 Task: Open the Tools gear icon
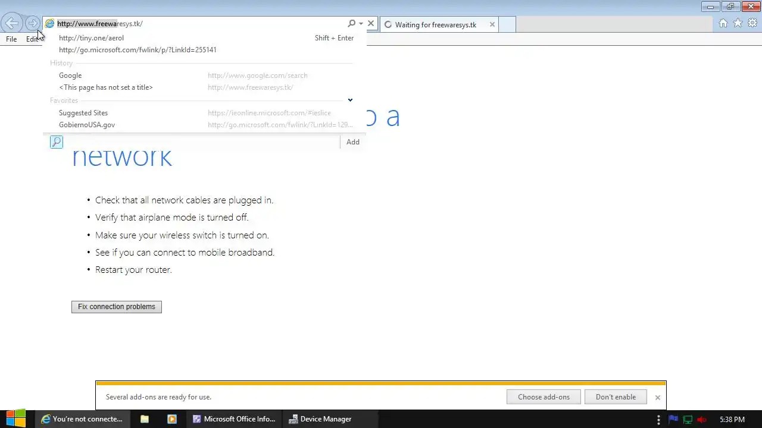[x=752, y=23]
